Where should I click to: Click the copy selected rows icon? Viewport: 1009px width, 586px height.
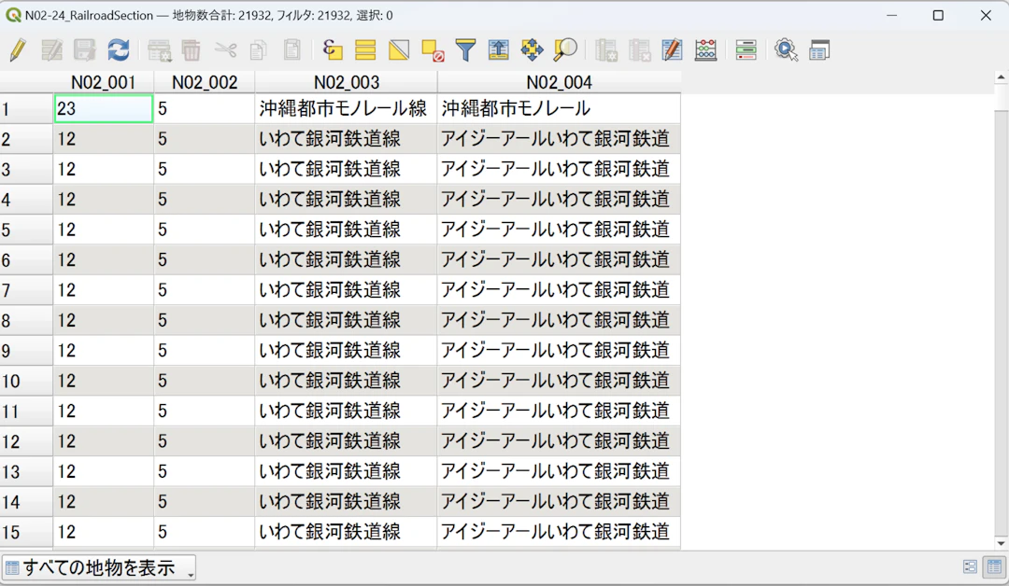pyautogui.click(x=259, y=49)
